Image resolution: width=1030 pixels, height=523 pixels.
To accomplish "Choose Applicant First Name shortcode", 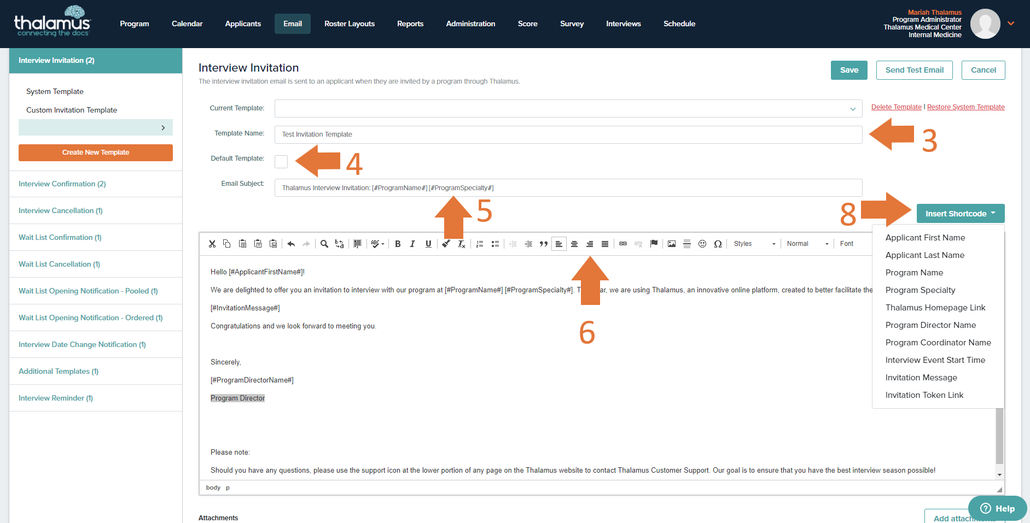I will pos(925,238).
